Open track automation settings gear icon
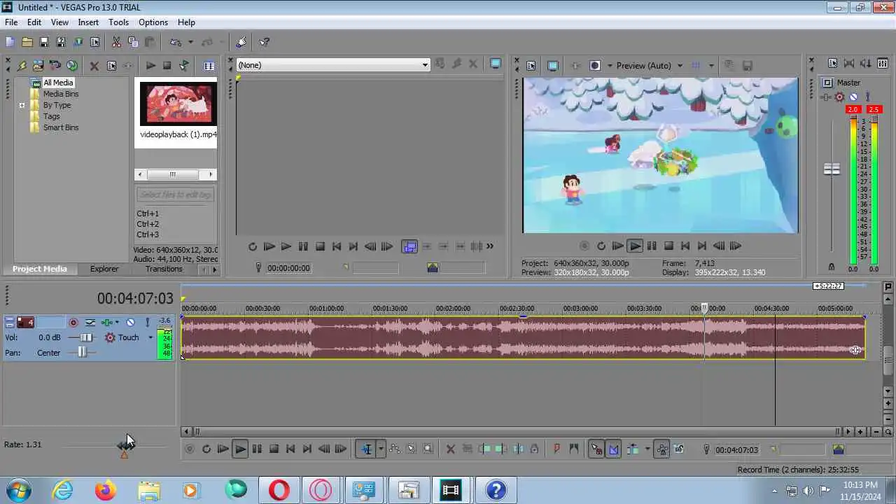The width and height of the screenshot is (896, 504). click(110, 337)
